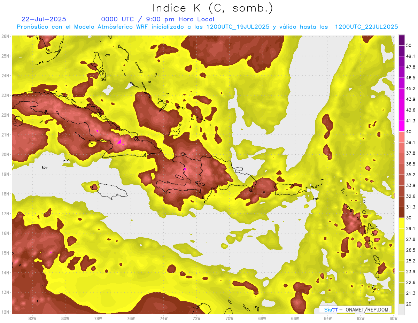Select the date text "22-Jul-2025"
This screenshot has width=418, height=323.
44,19
